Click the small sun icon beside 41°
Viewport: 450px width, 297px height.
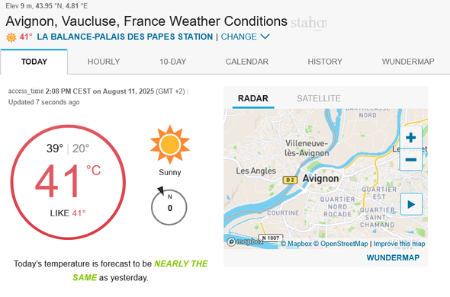11,37
